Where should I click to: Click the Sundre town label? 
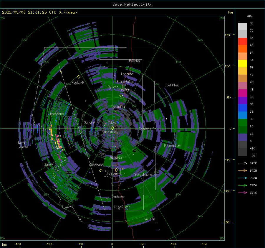click(89, 122)
